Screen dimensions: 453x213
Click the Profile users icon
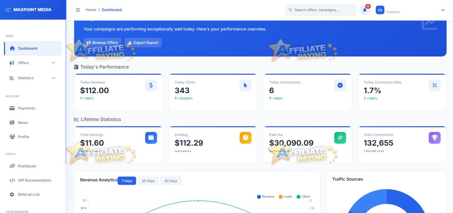pos(12,137)
